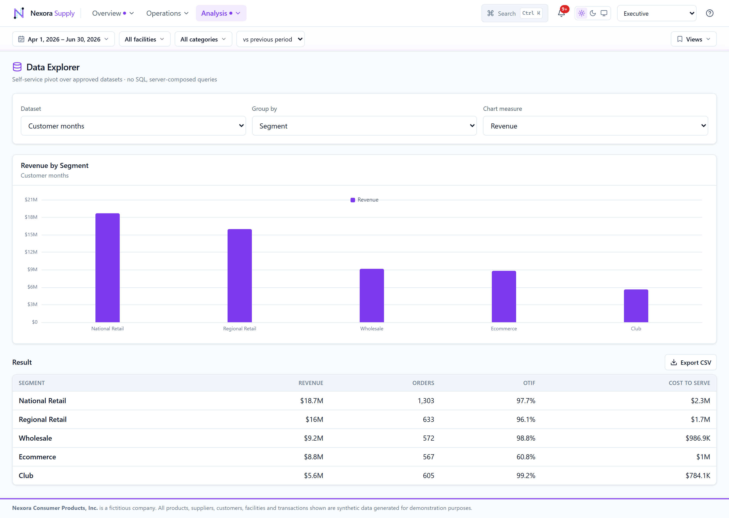Click the bookmark icon in Views
Screen dimensions: 729x518
680,39
